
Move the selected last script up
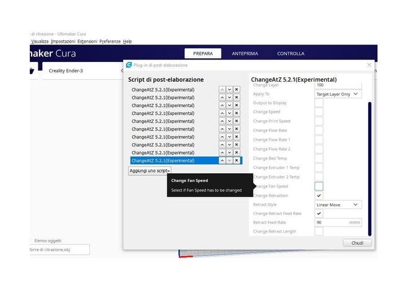[x=222, y=160]
